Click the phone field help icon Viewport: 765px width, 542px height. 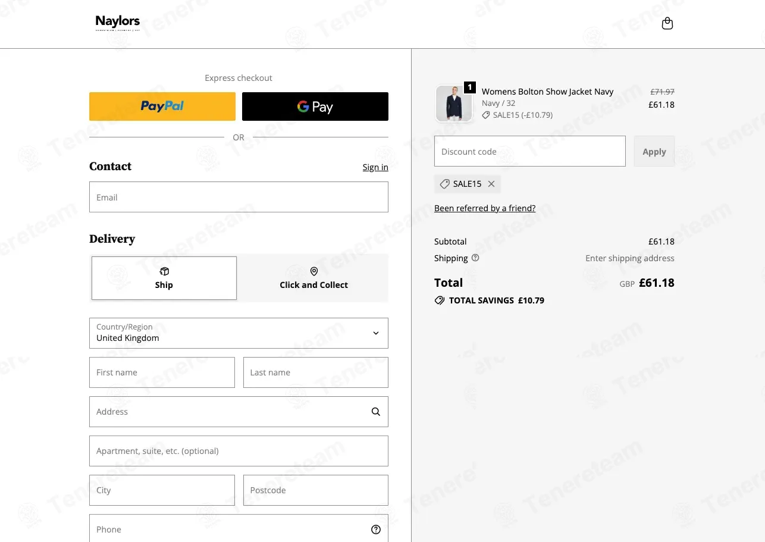pos(376,530)
